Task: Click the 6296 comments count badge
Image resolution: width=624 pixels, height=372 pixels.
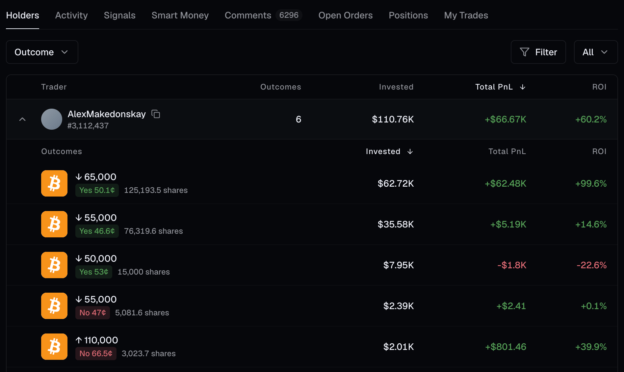Action: click(289, 15)
